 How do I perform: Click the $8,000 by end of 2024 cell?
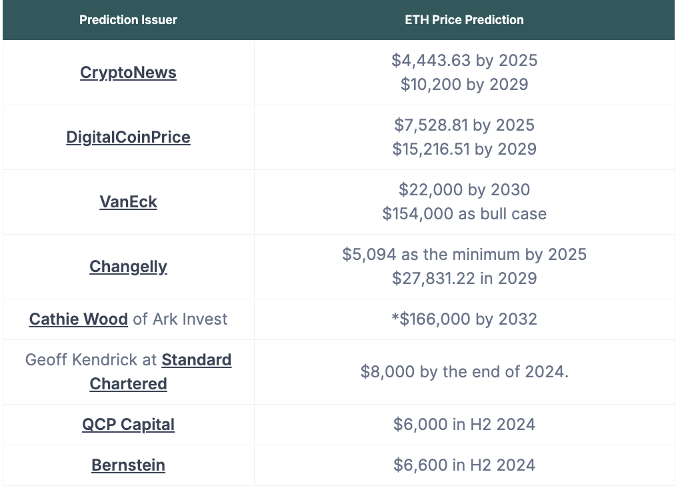pyautogui.click(x=464, y=372)
